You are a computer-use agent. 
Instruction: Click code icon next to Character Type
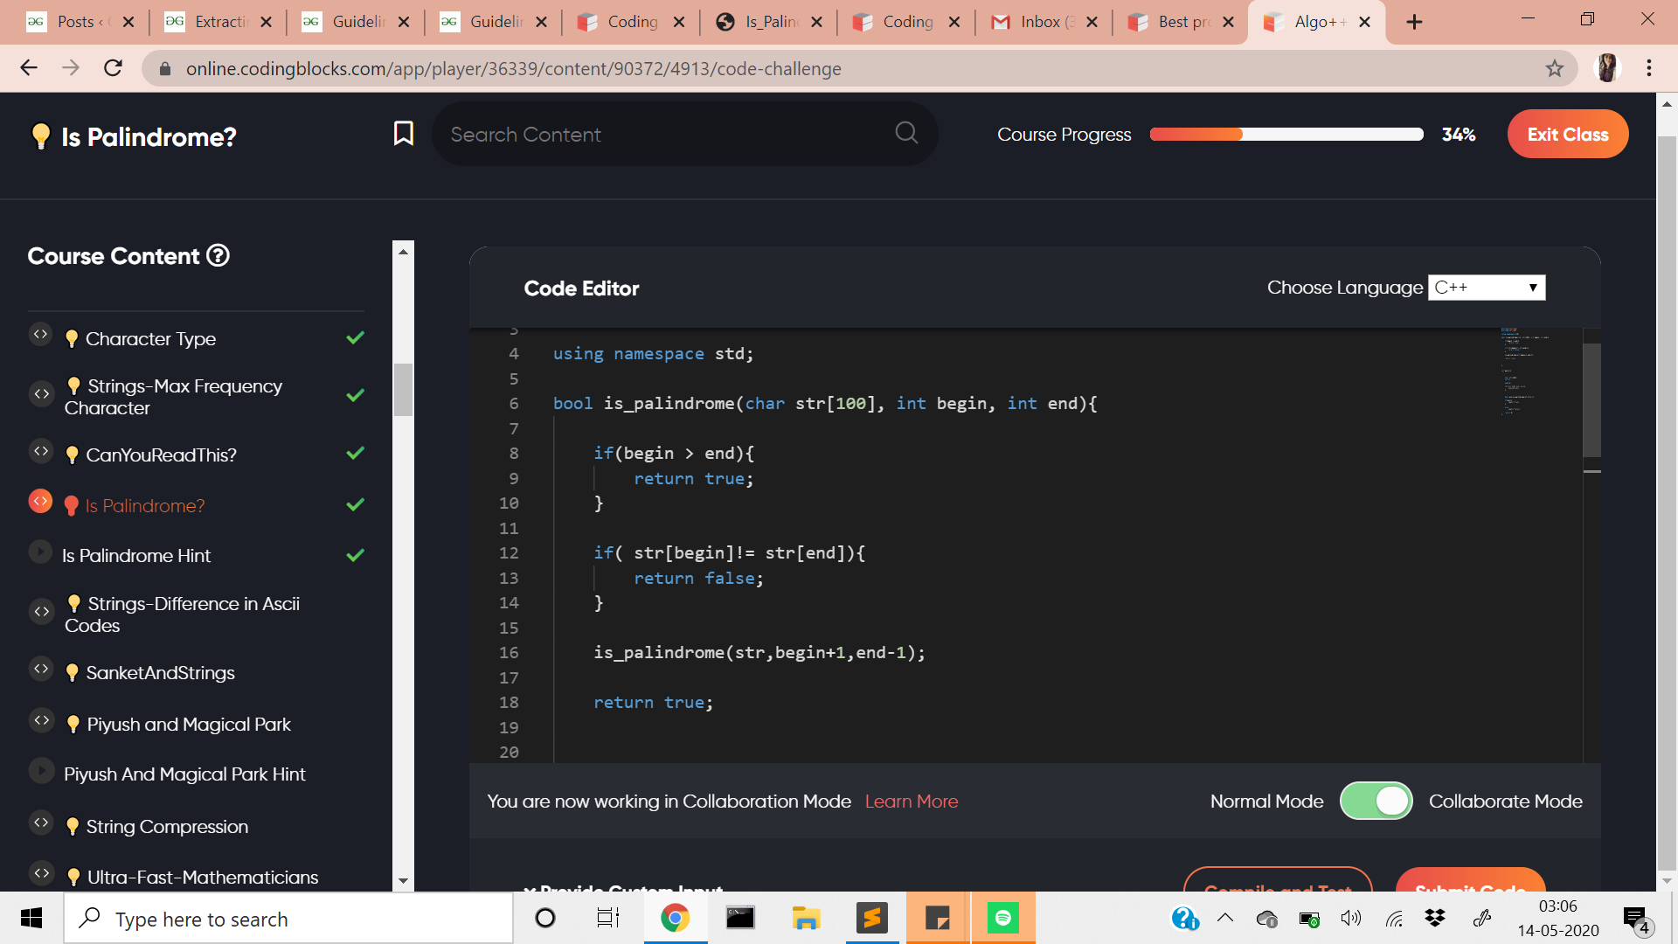click(41, 335)
